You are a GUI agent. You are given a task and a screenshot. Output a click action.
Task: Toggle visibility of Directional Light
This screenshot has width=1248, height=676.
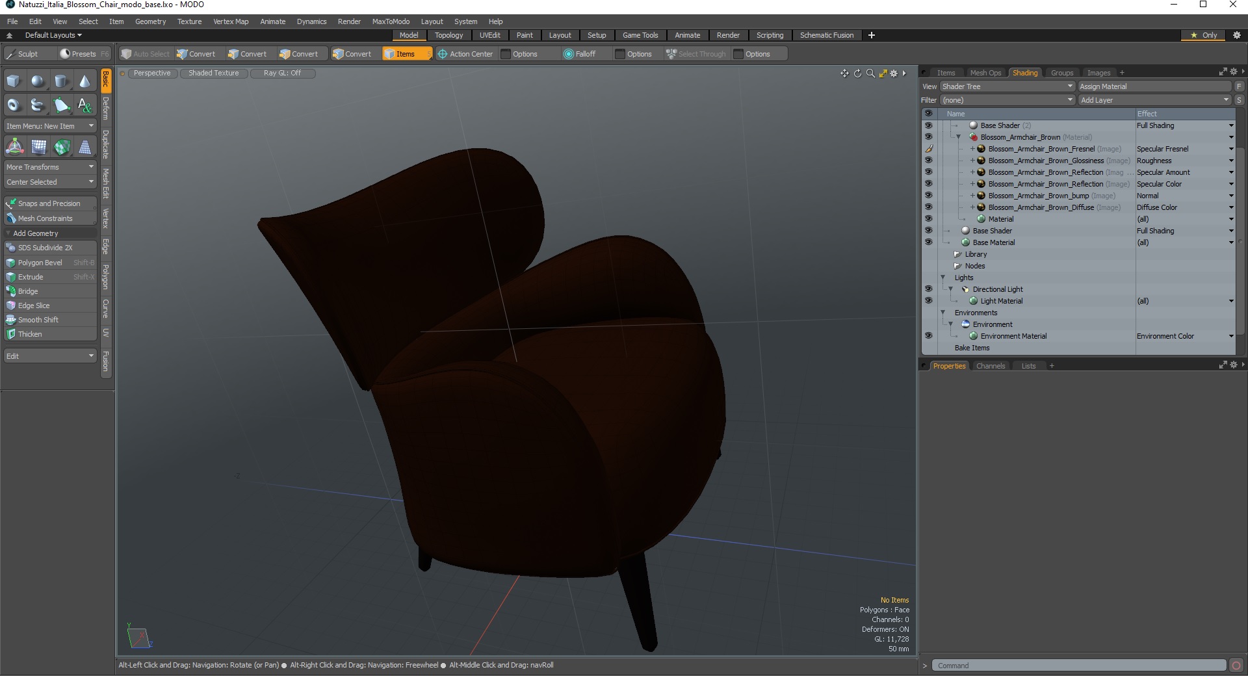[928, 289]
